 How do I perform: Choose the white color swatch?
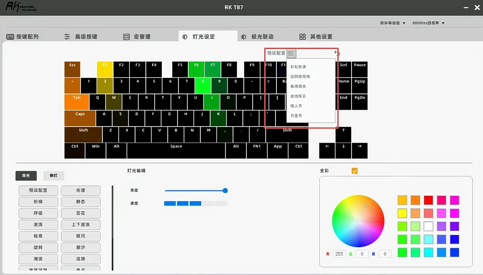click(428, 226)
